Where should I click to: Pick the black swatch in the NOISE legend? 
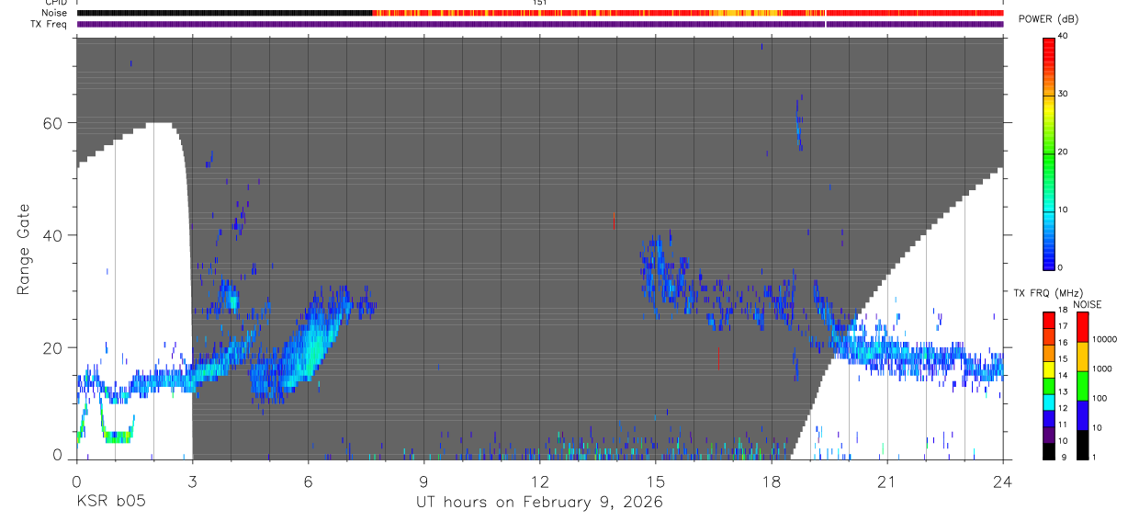click(x=1082, y=445)
